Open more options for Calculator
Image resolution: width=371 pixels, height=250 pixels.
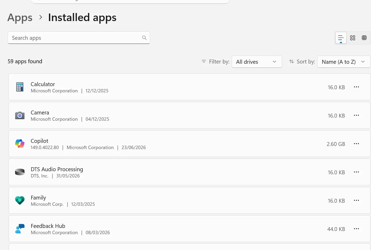point(356,87)
